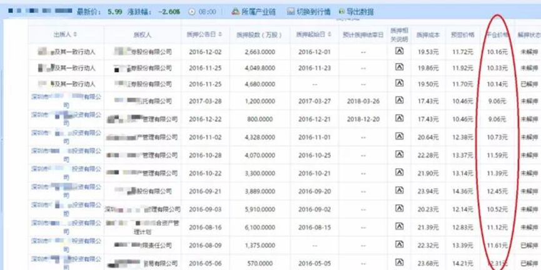Viewport: 541px width, 270px height.
Task: Click the clock icon beside 08:00
Action: click(x=191, y=12)
